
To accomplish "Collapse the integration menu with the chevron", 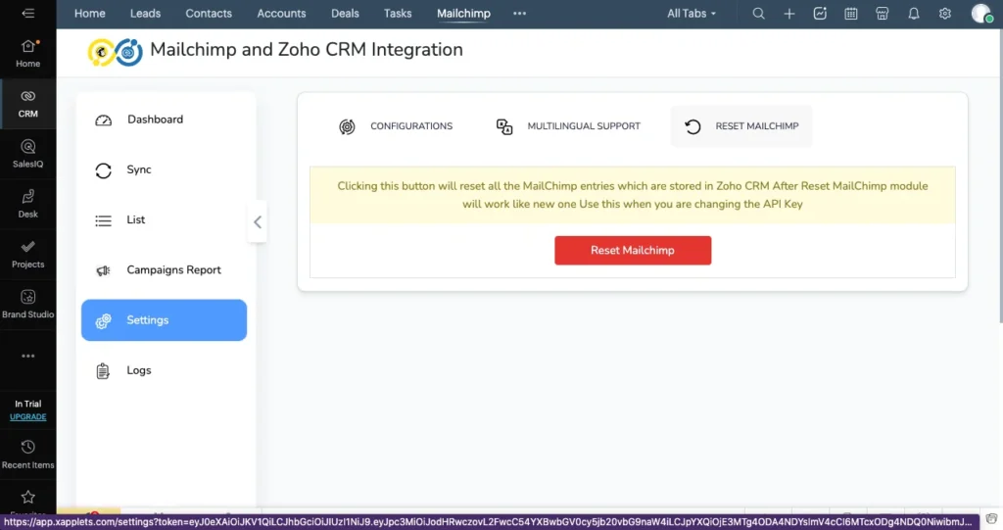I will (258, 222).
